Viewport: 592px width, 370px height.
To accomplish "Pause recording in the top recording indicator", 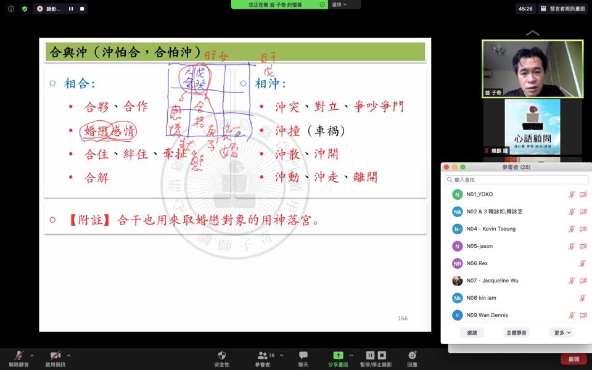I will click(71, 9).
